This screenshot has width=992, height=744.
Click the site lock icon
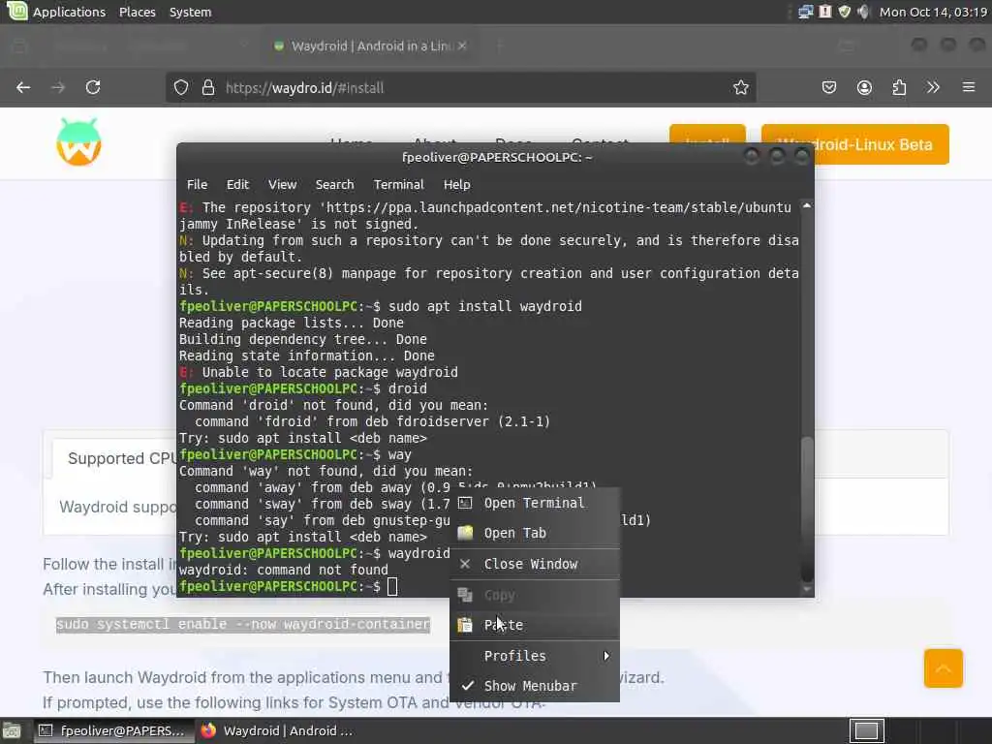click(x=207, y=87)
